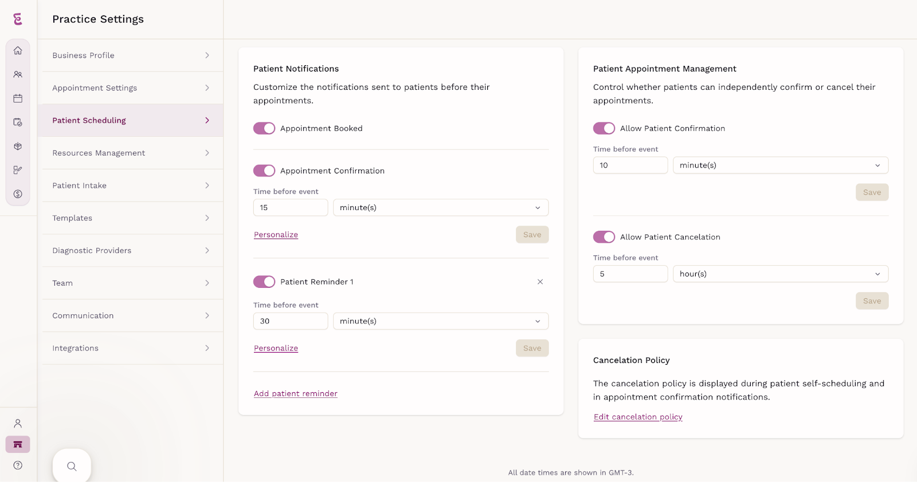Screen dimensions: 917x482
Task: Expand the Patient Cancelation hour(s) dropdown
Action: (781, 274)
